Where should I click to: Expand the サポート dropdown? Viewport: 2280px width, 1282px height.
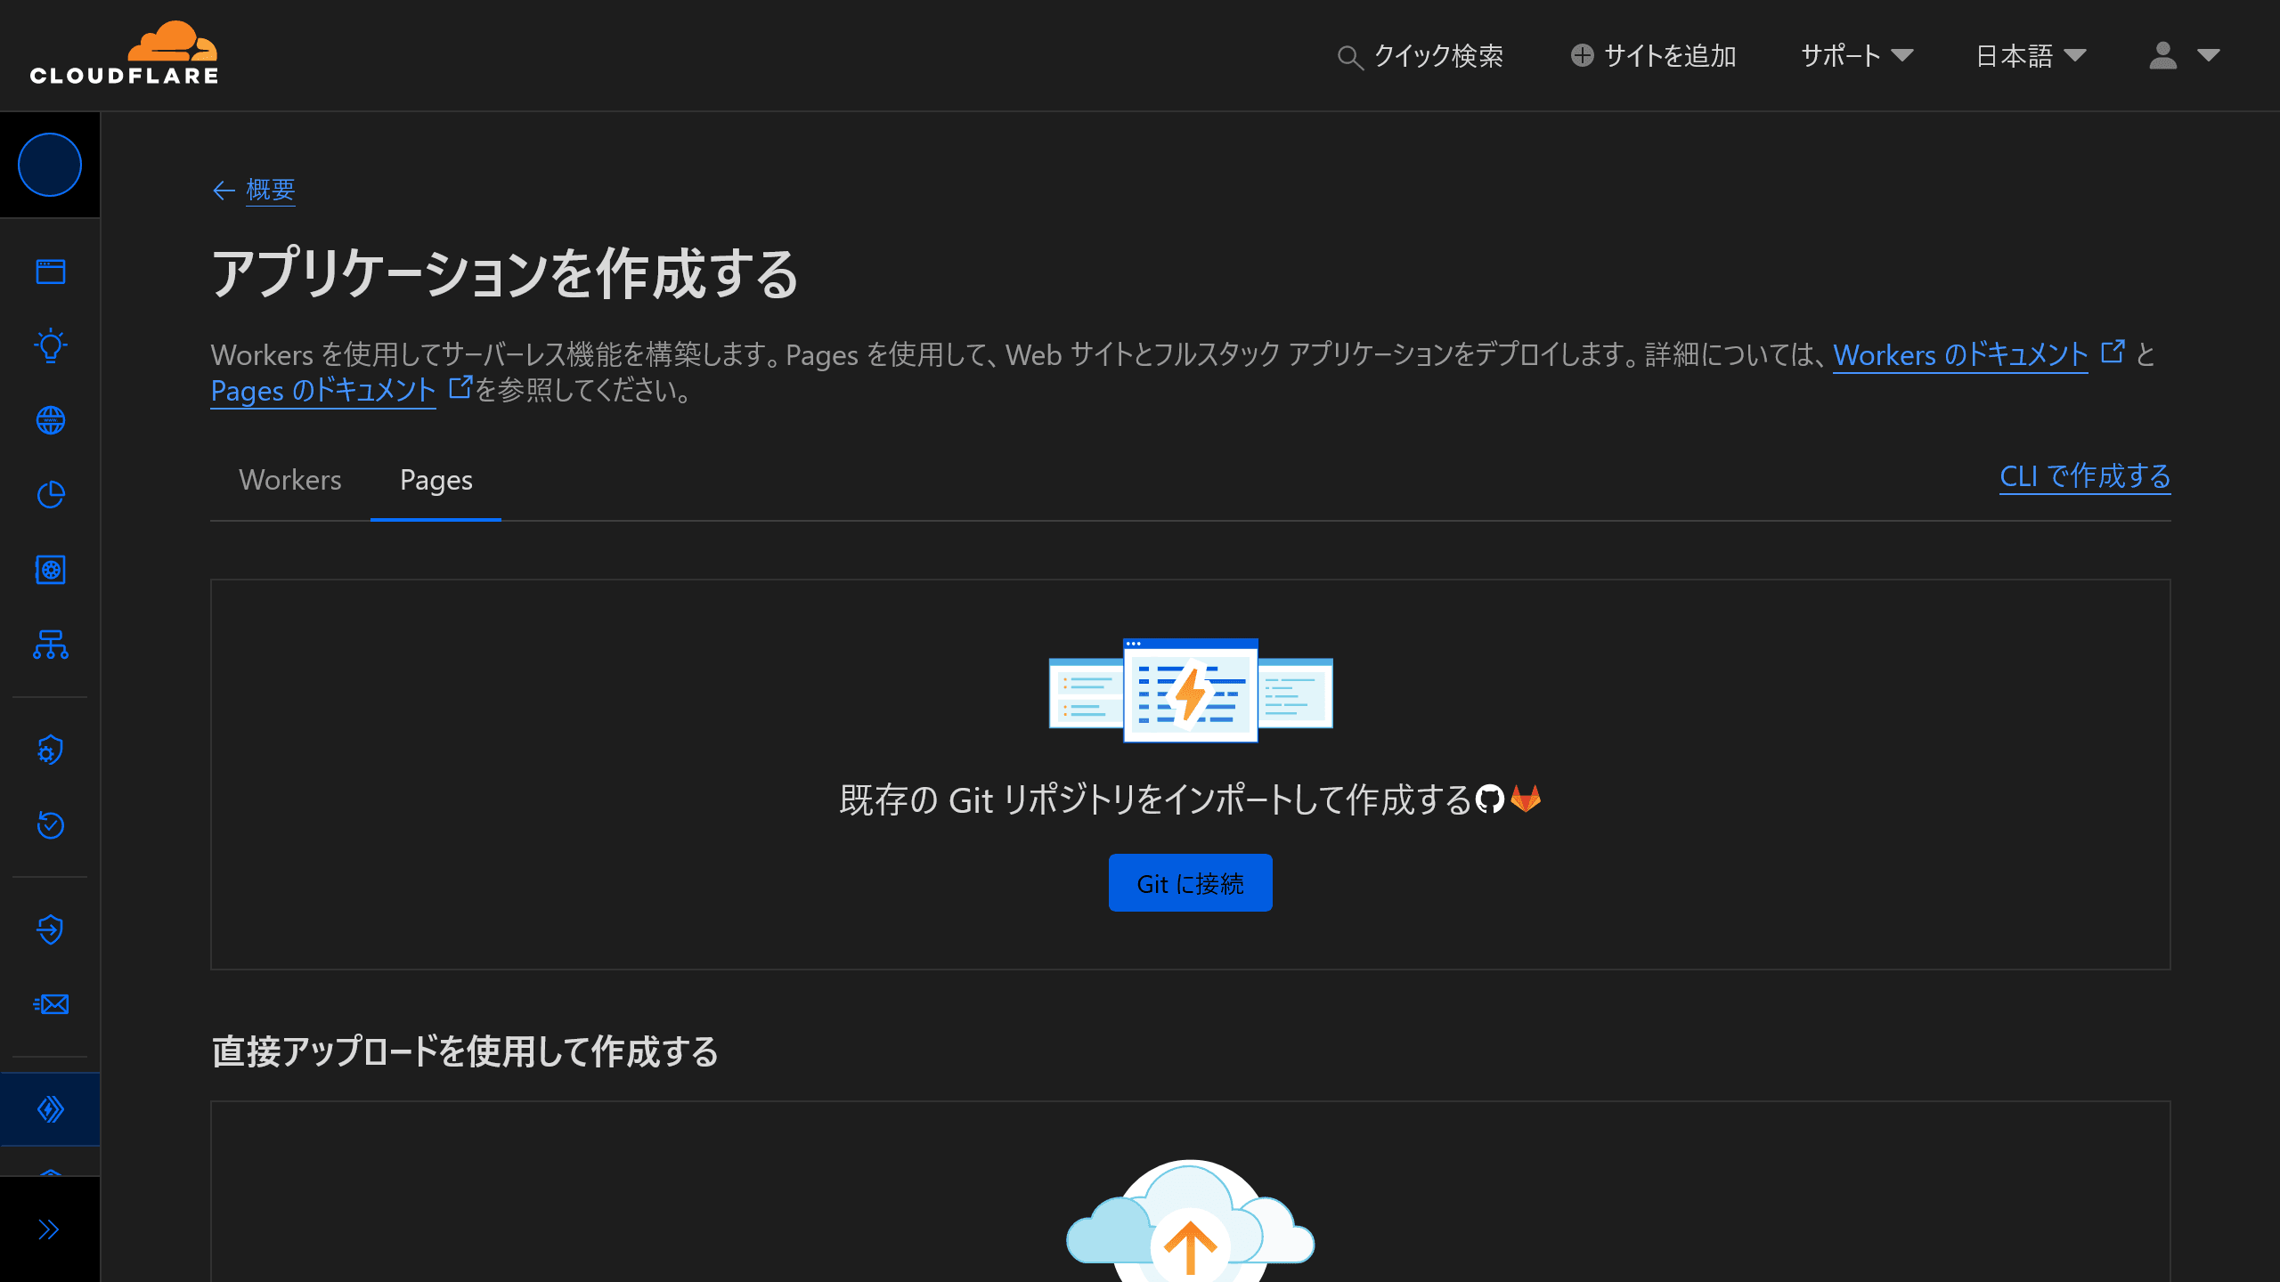click(1857, 55)
